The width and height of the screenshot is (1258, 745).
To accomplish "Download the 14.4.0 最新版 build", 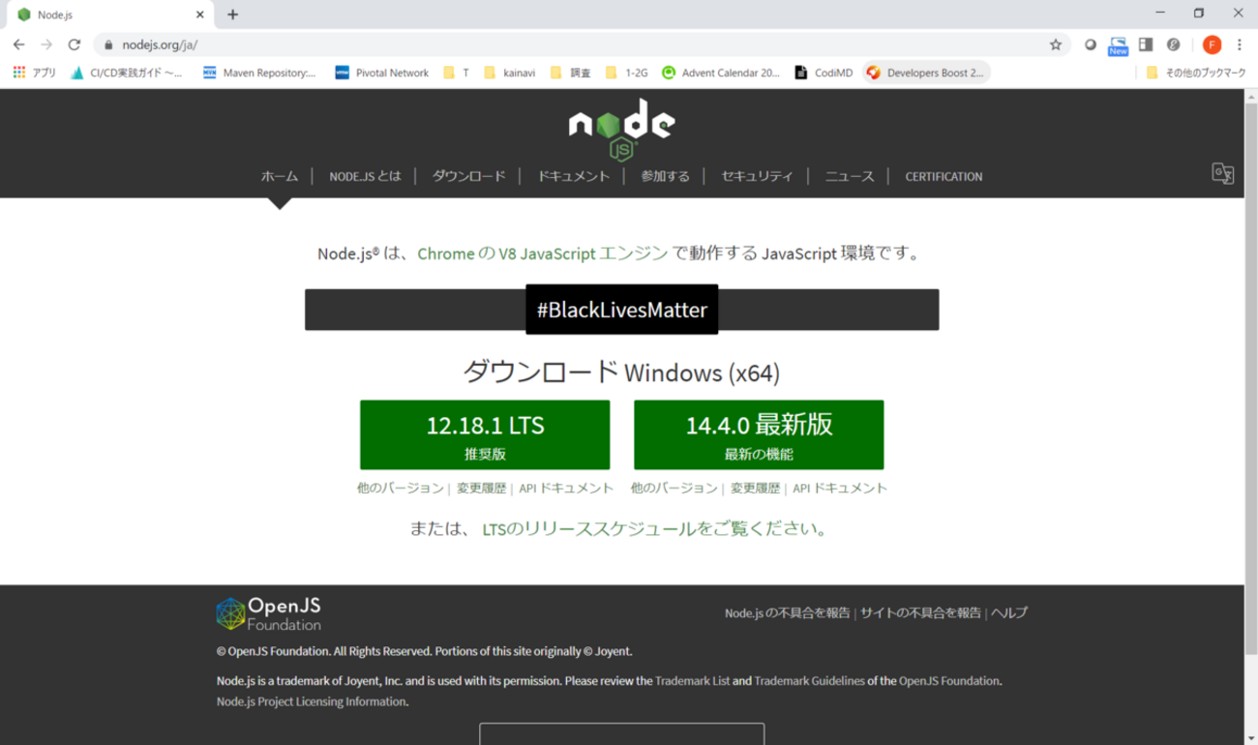I will coord(759,435).
